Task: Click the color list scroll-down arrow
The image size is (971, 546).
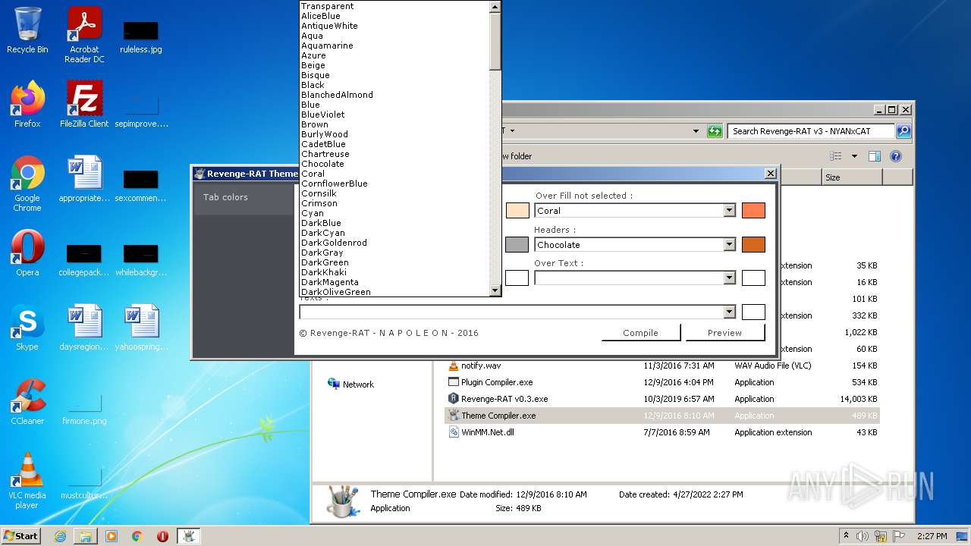Action: [495, 290]
